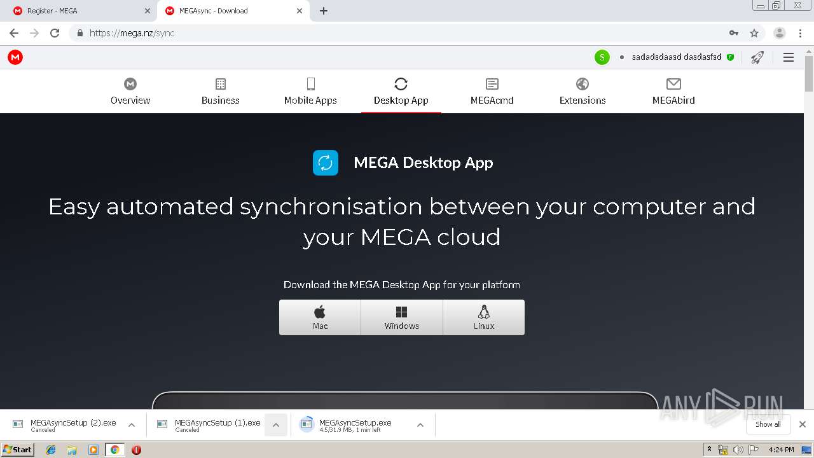Go forward in Chrome
The image size is (814, 458).
click(34, 33)
